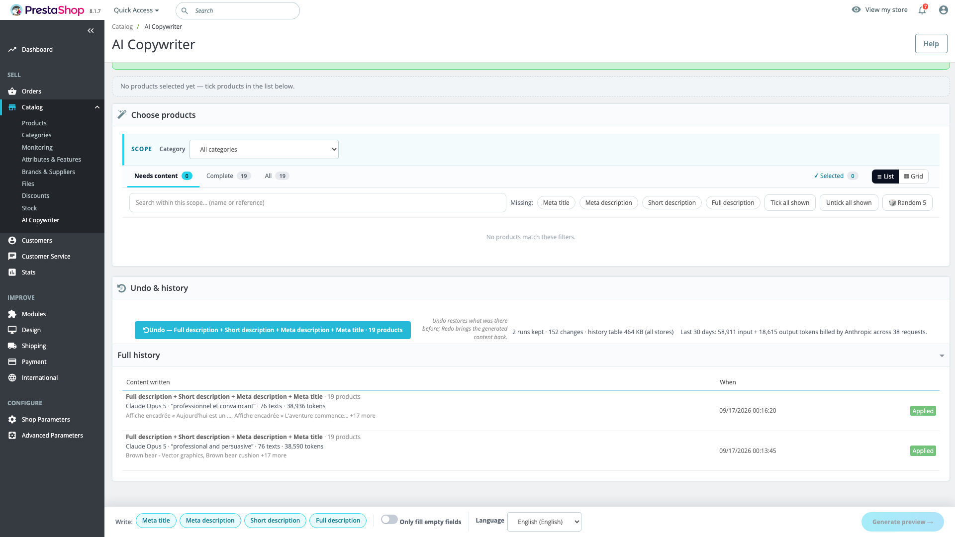Open the Category scope dropdown
Viewport: 955px width, 537px height.
[264, 150]
